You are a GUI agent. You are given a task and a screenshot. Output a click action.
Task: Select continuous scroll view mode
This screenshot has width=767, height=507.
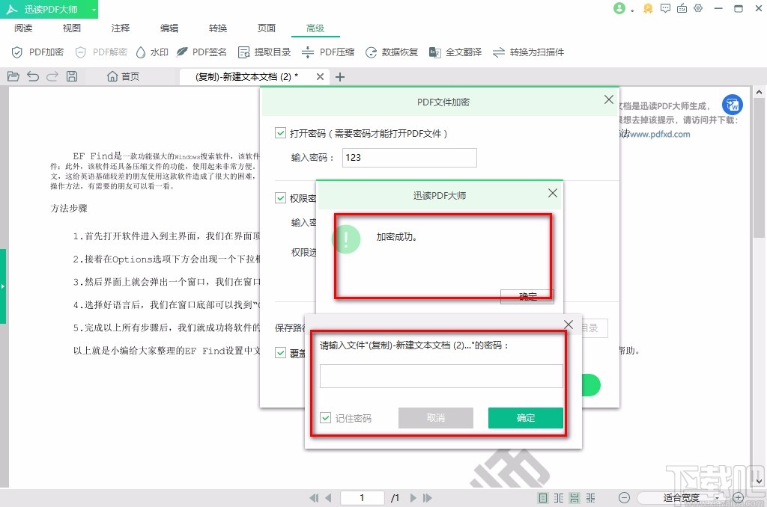pyautogui.click(x=575, y=498)
